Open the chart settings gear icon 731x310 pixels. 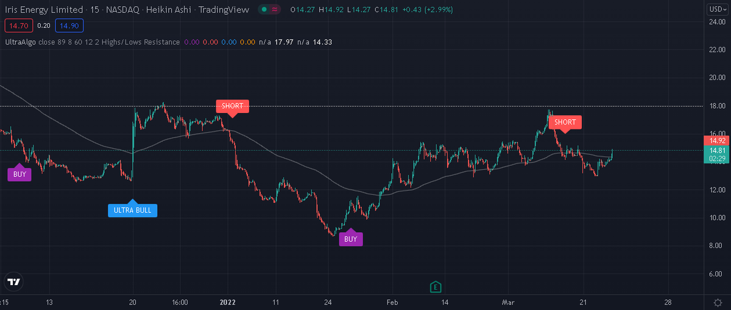tap(717, 302)
